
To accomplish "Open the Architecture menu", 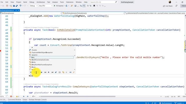I will coord(41,2).
